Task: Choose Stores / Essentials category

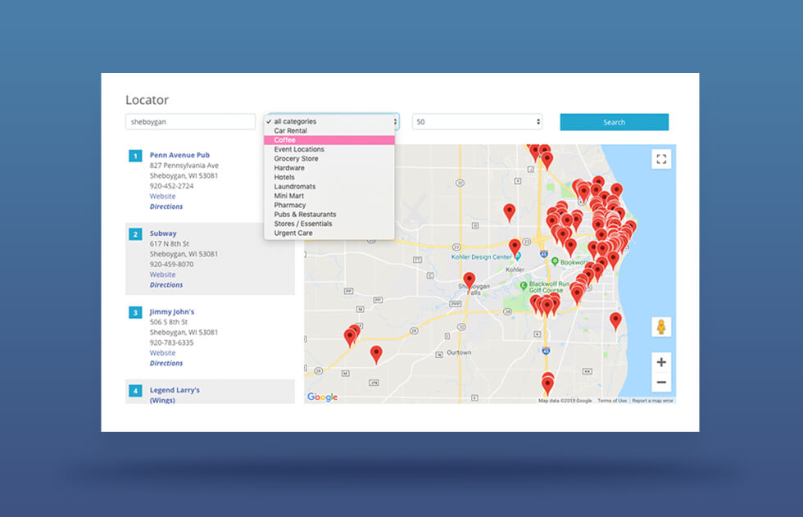Action: pyautogui.click(x=329, y=224)
